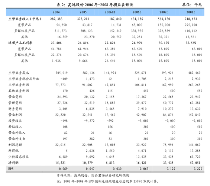Select the 2004 net profit 15,521 cell

point(61,163)
